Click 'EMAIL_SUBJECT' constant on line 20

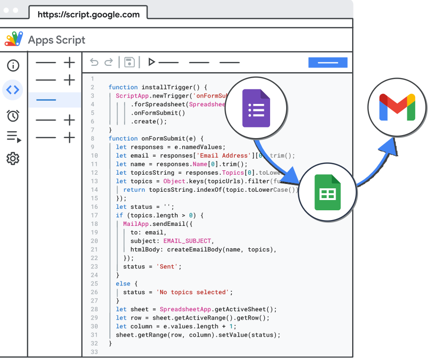pos(187,241)
